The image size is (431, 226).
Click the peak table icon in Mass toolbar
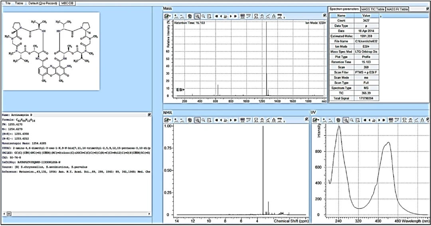coord(243,16)
